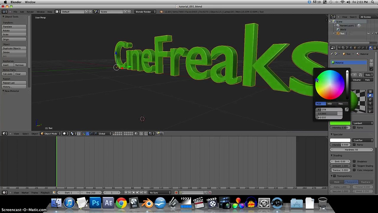
Task: Click the red record keyframe button
Action: pos(176,193)
